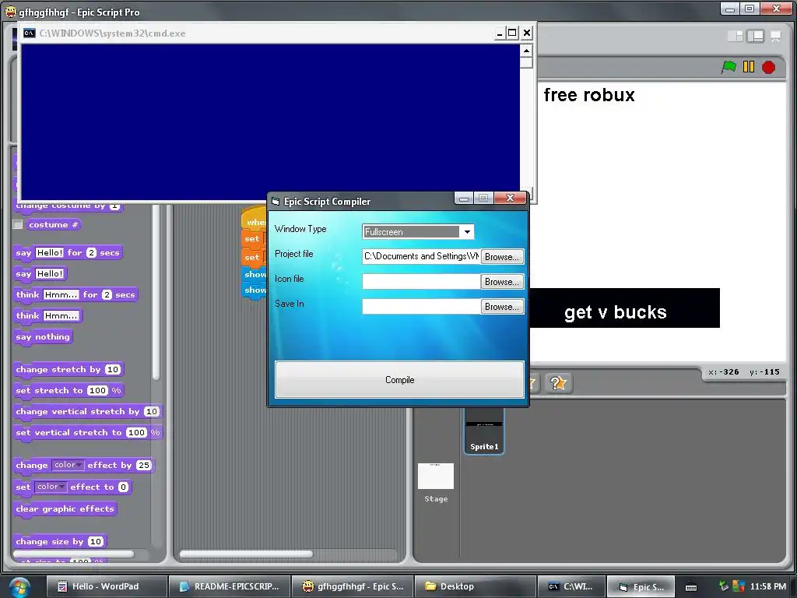Edit the value 0 in set effect block

(123, 487)
